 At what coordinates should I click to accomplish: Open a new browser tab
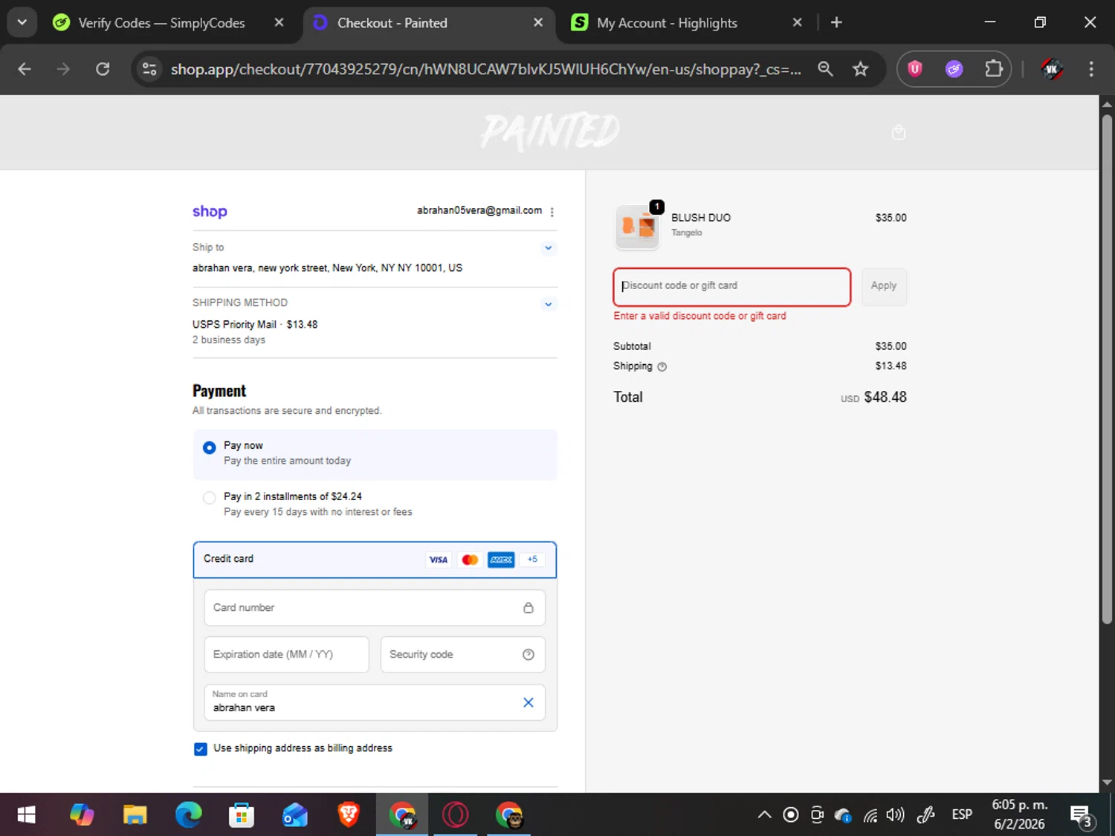836,22
